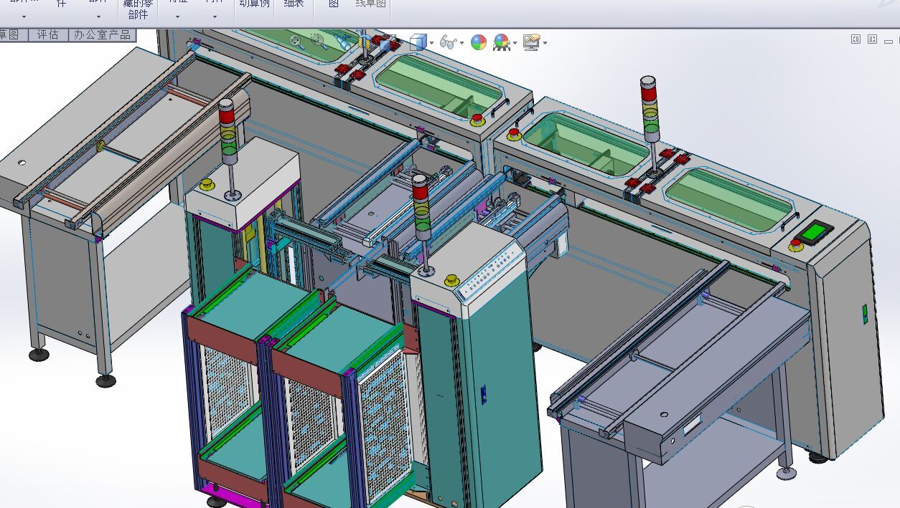Select the Zoom to Area dashed-box magnifier icon
This screenshot has height=508, width=900.
318,42
